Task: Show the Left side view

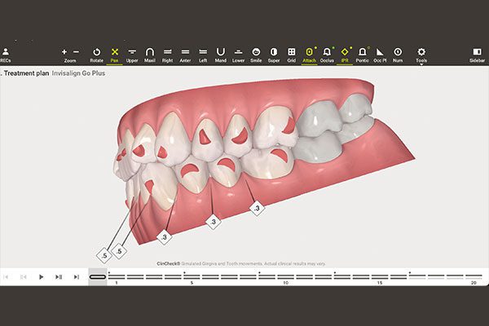Action: pyautogui.click(x=203, y=55)
